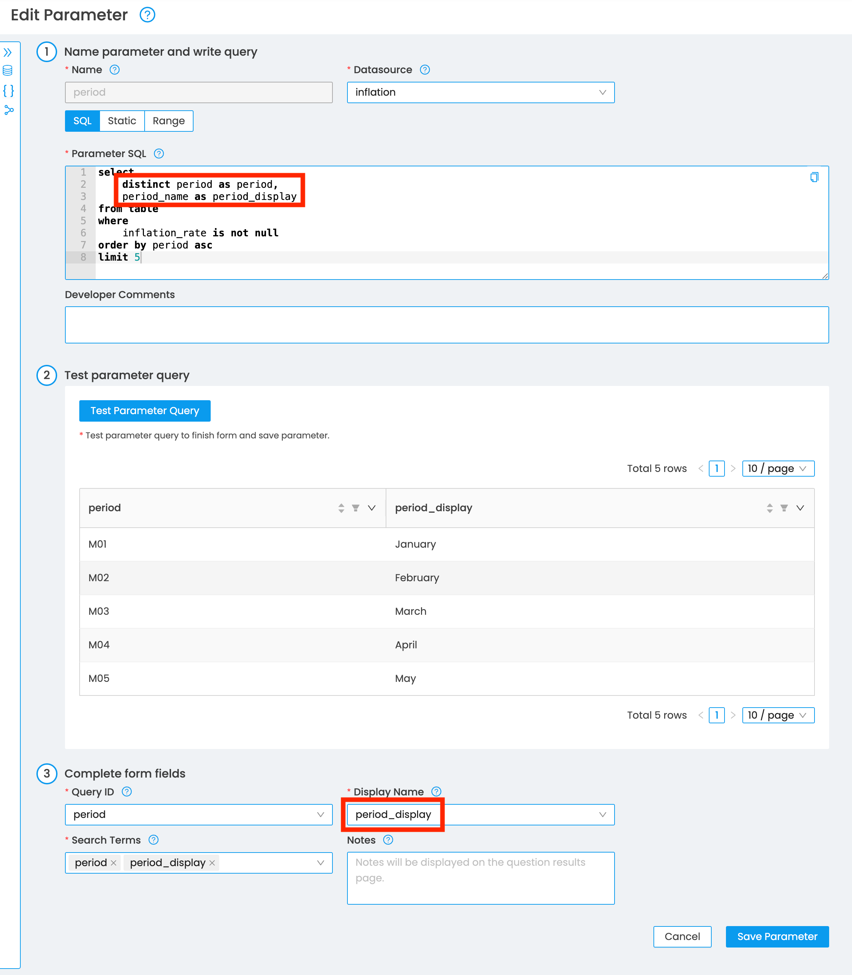Screen dimensions: 852x975
Task: Open the inflation Datasource dropdown
Action: click(481, 93)
